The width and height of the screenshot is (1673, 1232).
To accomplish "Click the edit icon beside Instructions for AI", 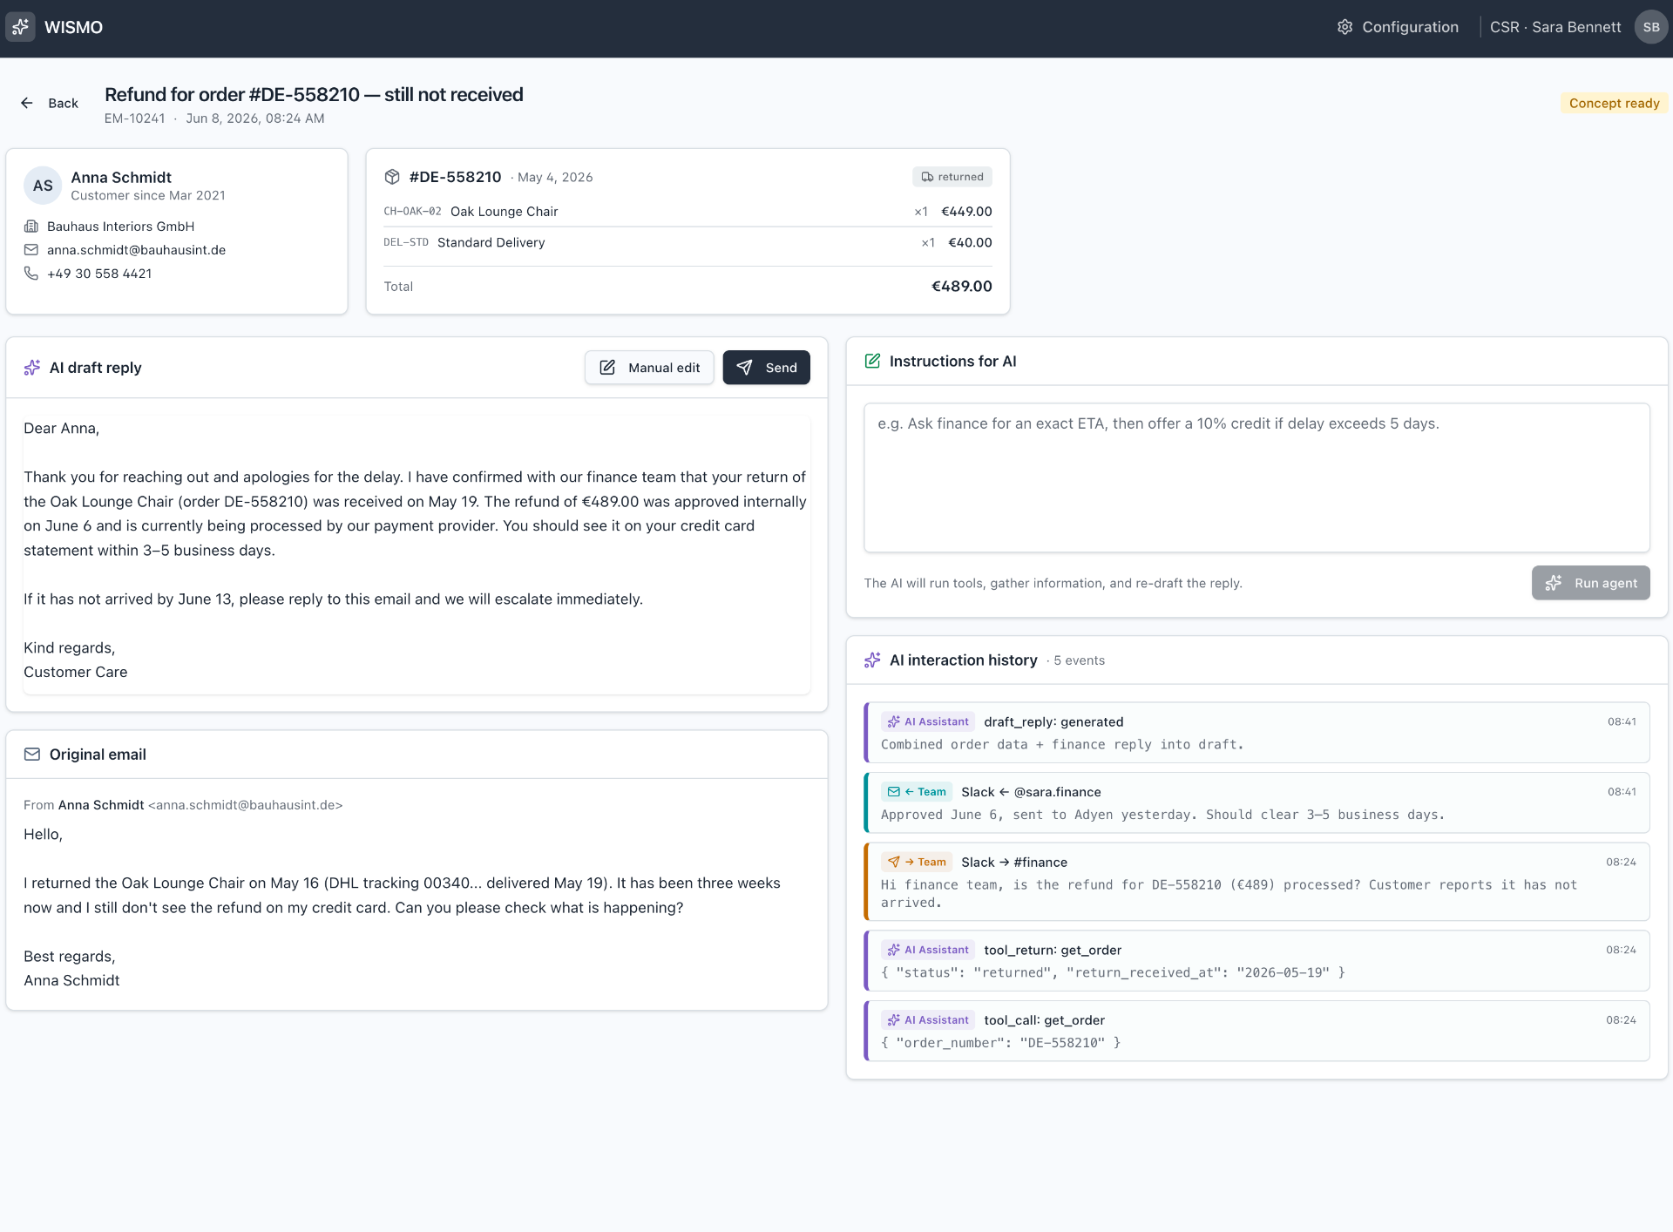I will pyautogui.click(x=872, y=361).
